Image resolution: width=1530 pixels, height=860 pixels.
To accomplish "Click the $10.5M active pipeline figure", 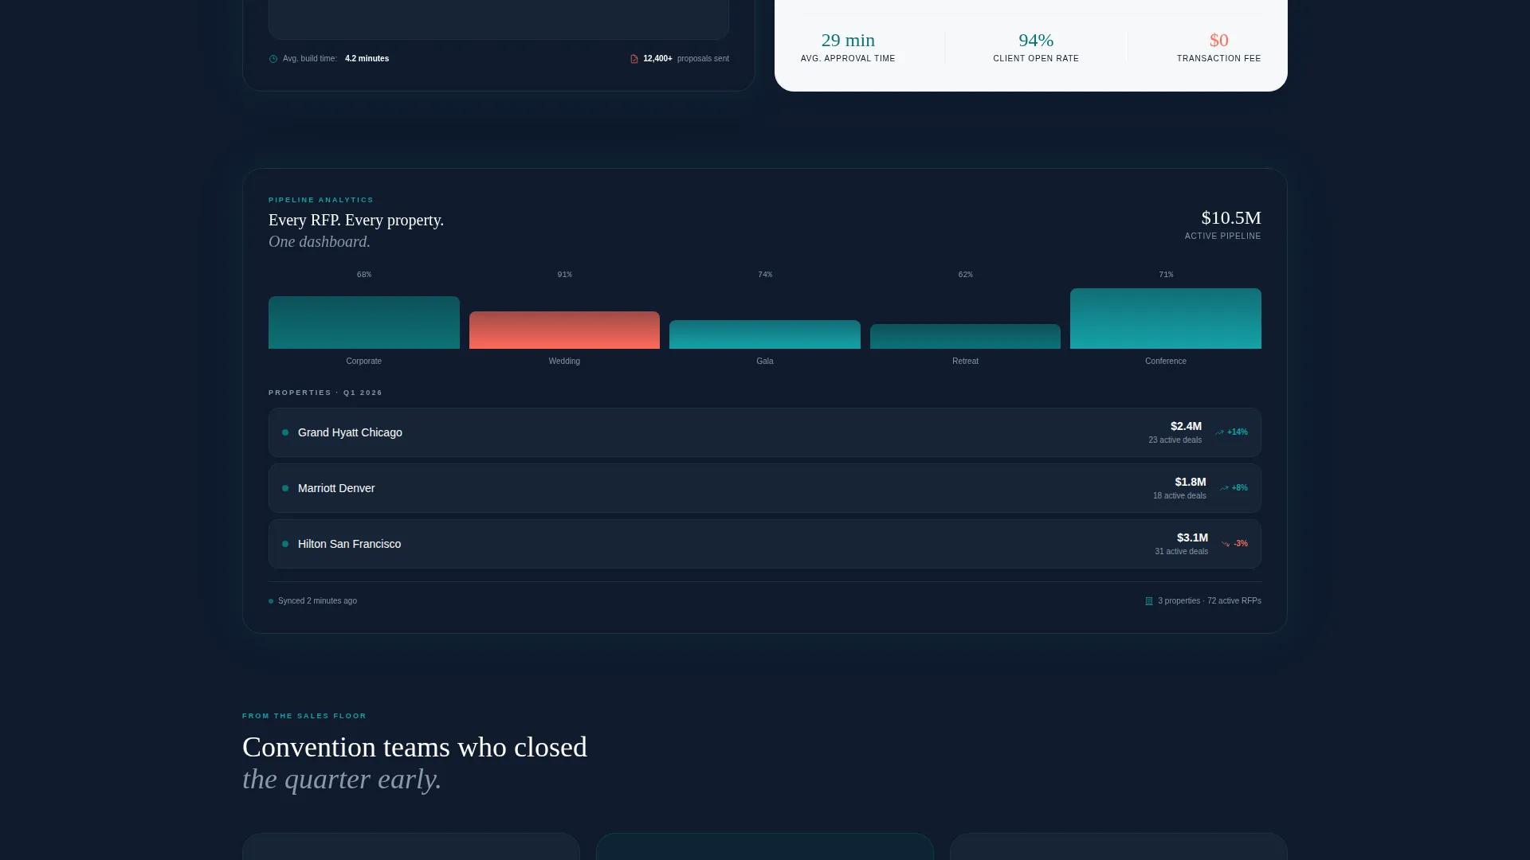I will (x=1231, y=218).
